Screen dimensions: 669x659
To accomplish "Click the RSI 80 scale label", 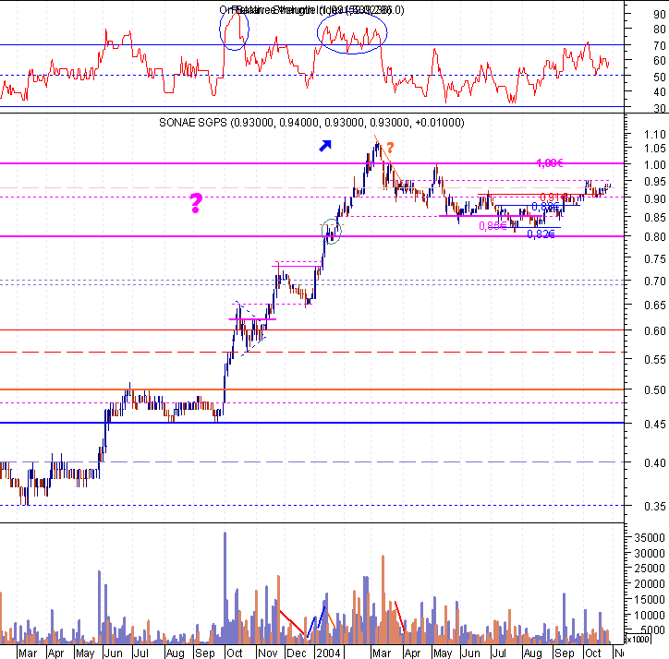I will (659, 29).
